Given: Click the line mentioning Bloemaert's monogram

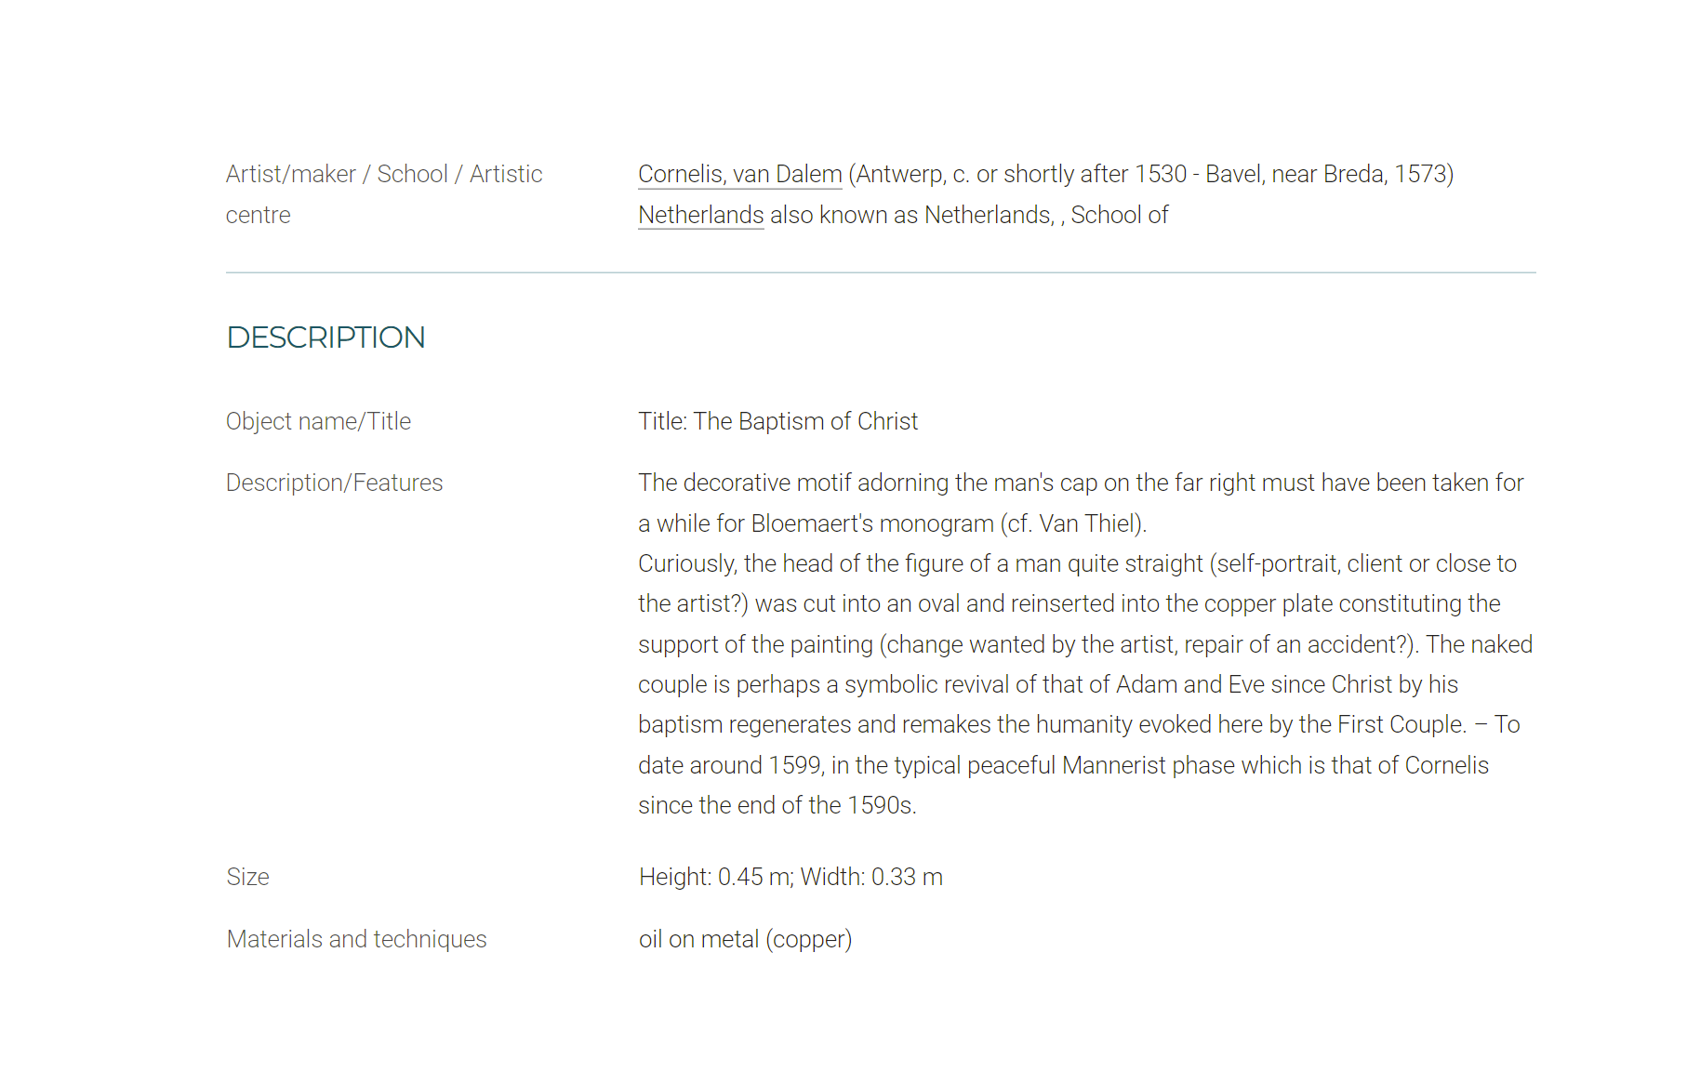Looking at the screenshot, I should pos(892,523).
